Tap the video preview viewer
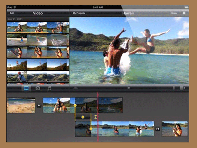 [129, 51]
